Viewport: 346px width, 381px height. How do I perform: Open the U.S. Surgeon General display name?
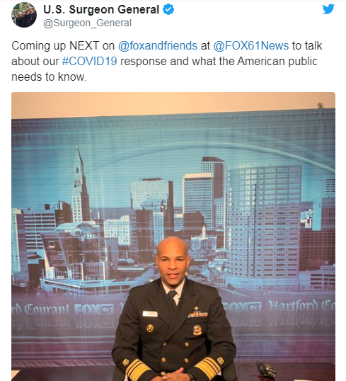[x=101, y=10]
